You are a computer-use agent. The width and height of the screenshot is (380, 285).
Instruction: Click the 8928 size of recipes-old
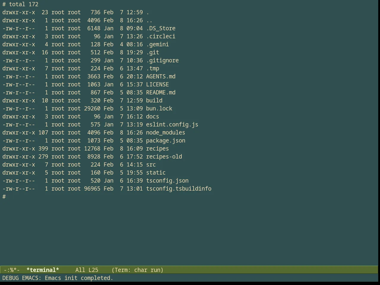click(94, 156)
